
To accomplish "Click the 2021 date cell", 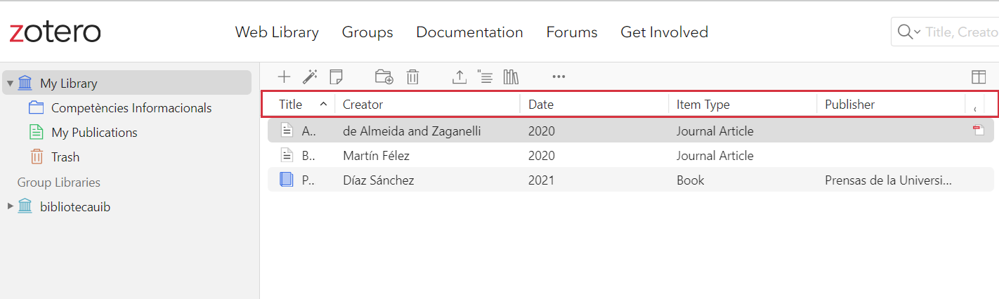I will click(541, 180).
